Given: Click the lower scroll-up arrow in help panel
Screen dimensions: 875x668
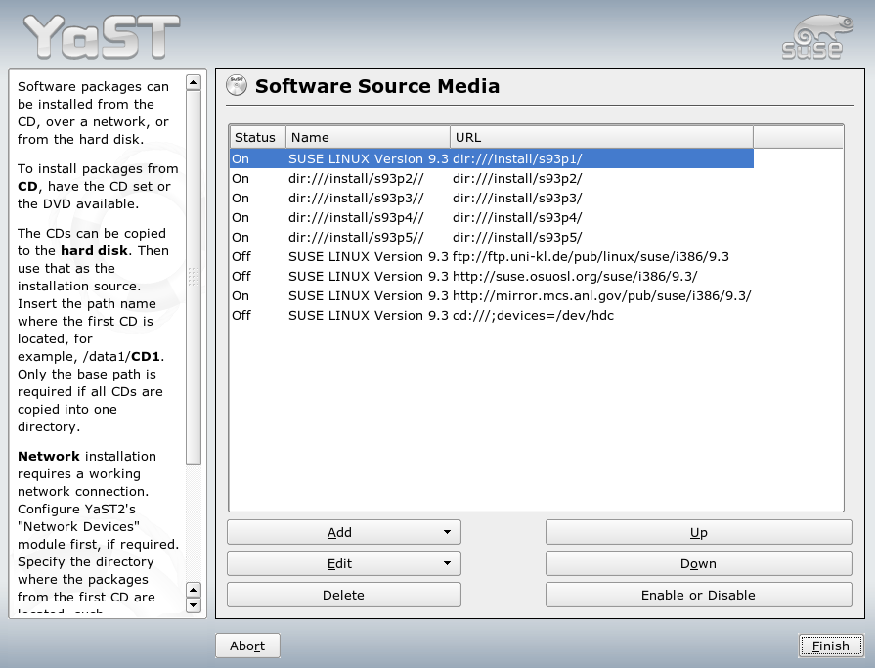Looking at the screenshot, I should 193,590.
